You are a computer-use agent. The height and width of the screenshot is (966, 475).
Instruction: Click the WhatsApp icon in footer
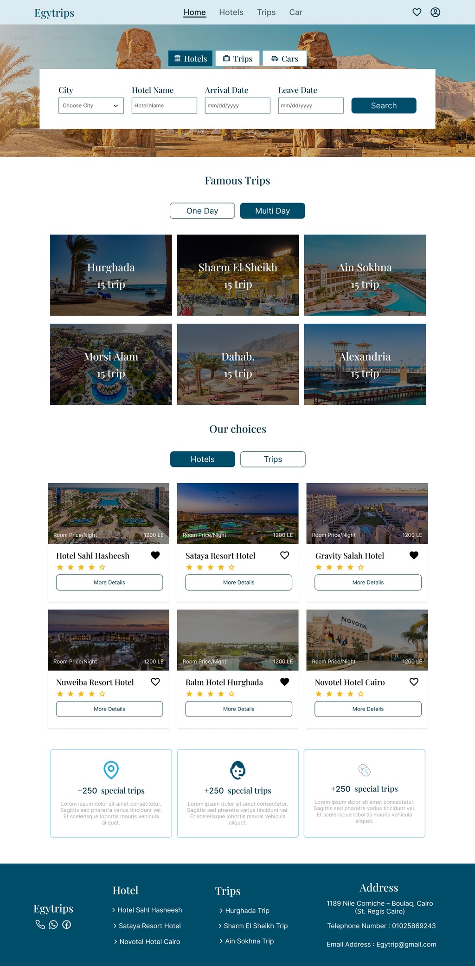tap(53, 924)
